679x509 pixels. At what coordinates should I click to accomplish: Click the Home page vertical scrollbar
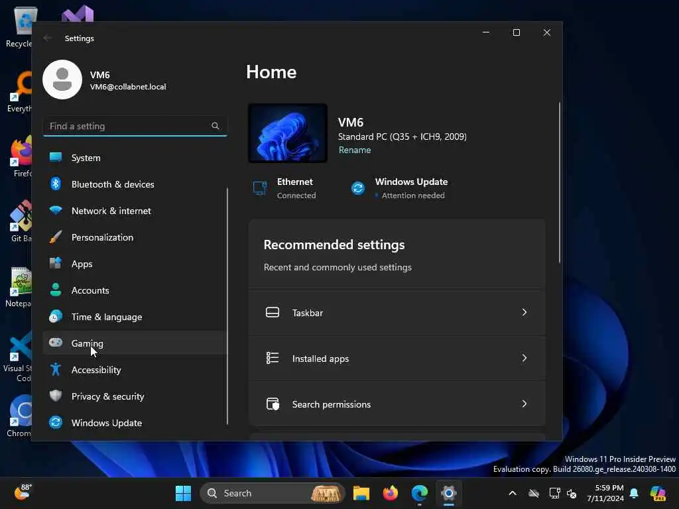click(559, 182)
